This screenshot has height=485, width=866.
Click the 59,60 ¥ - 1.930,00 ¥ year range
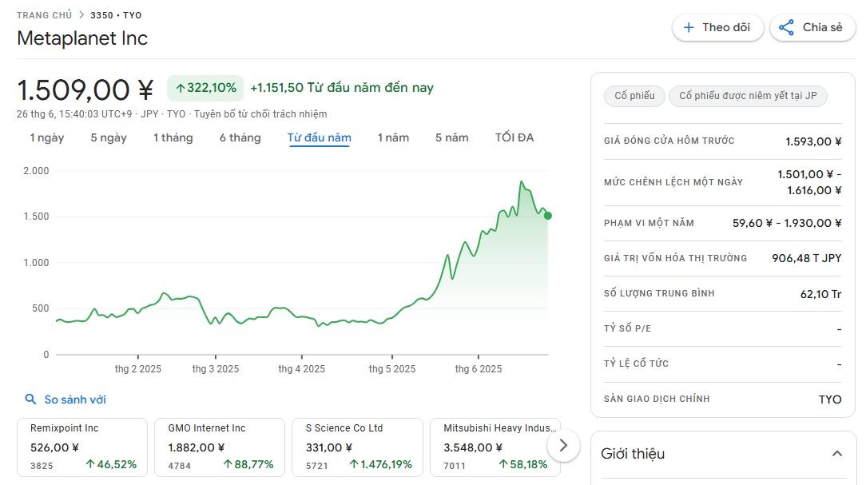787,223
